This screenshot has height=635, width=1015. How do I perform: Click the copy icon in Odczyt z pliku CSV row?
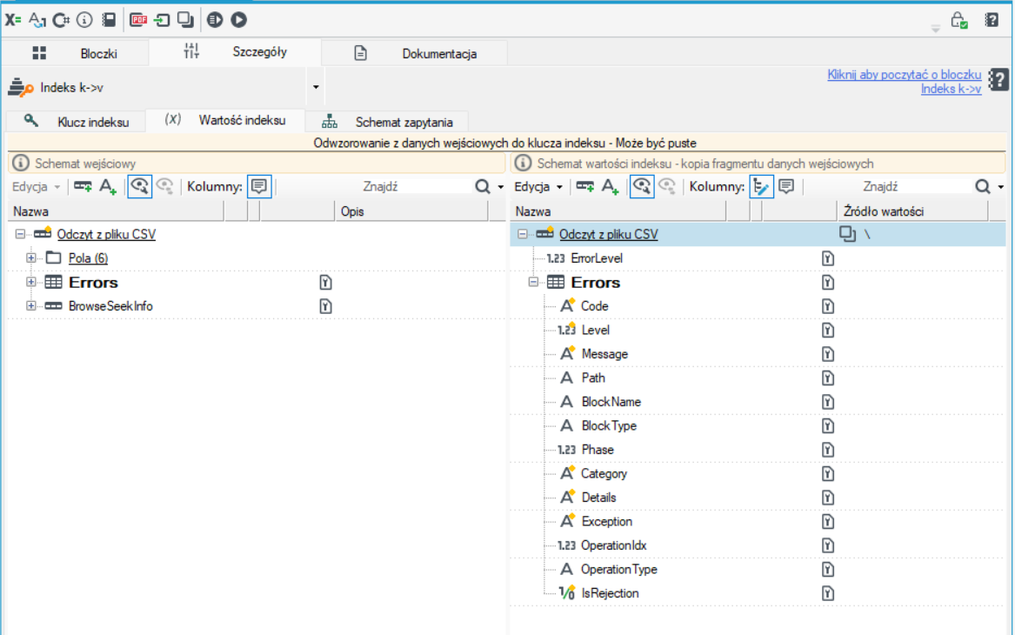click(847, 234)
